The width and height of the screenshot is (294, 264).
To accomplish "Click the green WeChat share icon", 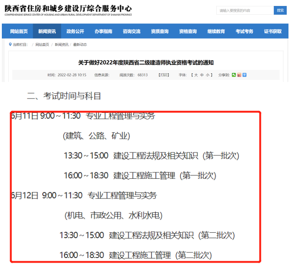I will (234, 75).
